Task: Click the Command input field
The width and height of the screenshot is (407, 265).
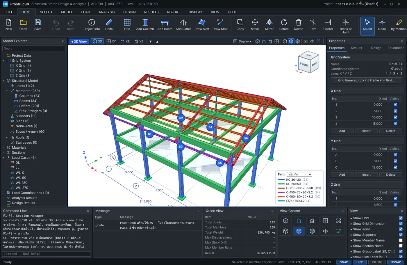Action: point(47,254)
